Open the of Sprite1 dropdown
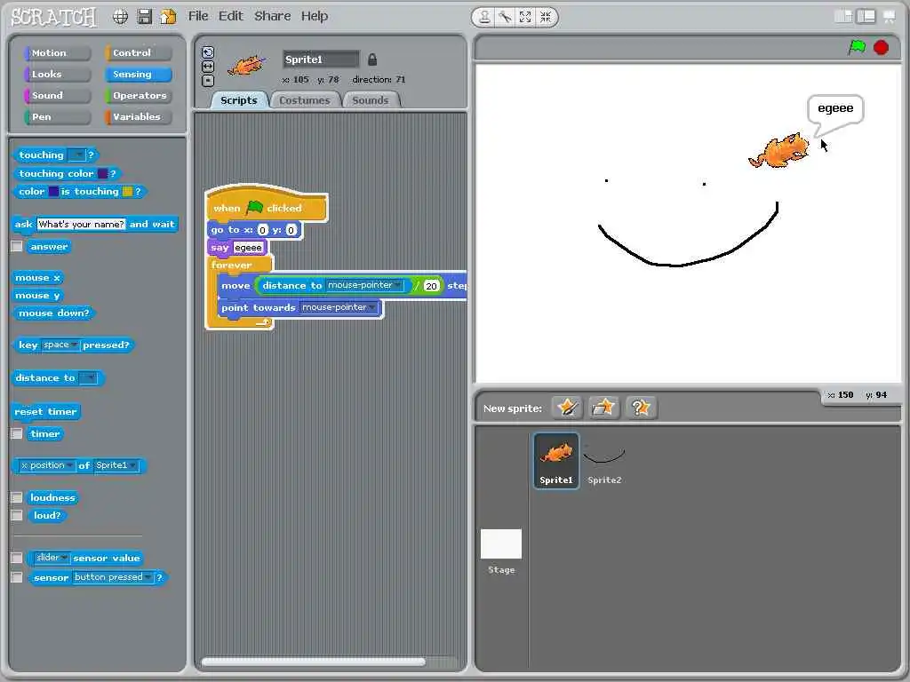 coord(116,465)
